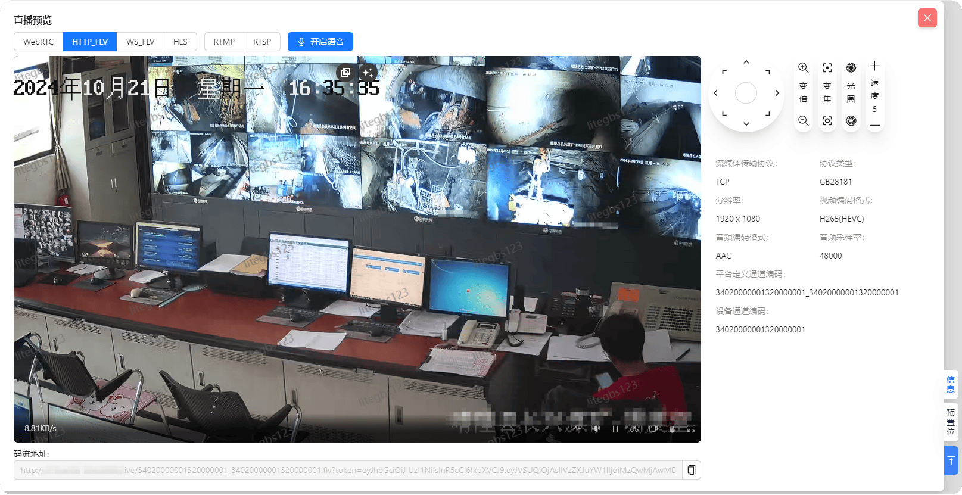The width and height of the screenshot is (962, 495).
Task: Click the PTZ dial center circle
Action: [746, 93]
